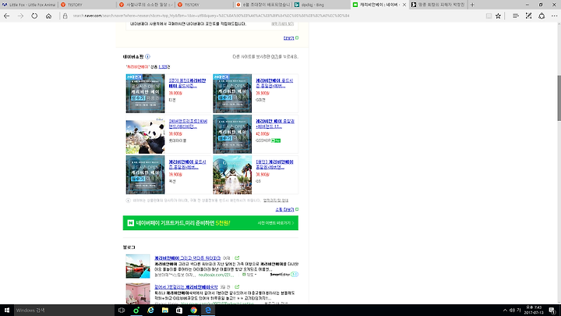The height and width of the screenshot is (316, 561).
Task: Show hidden system tray icons
Action: (505, 311)
